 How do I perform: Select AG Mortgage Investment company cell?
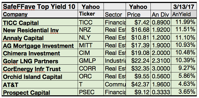click(40, 45)
